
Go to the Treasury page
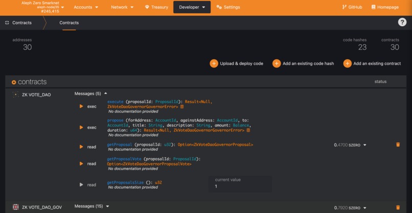156,7
